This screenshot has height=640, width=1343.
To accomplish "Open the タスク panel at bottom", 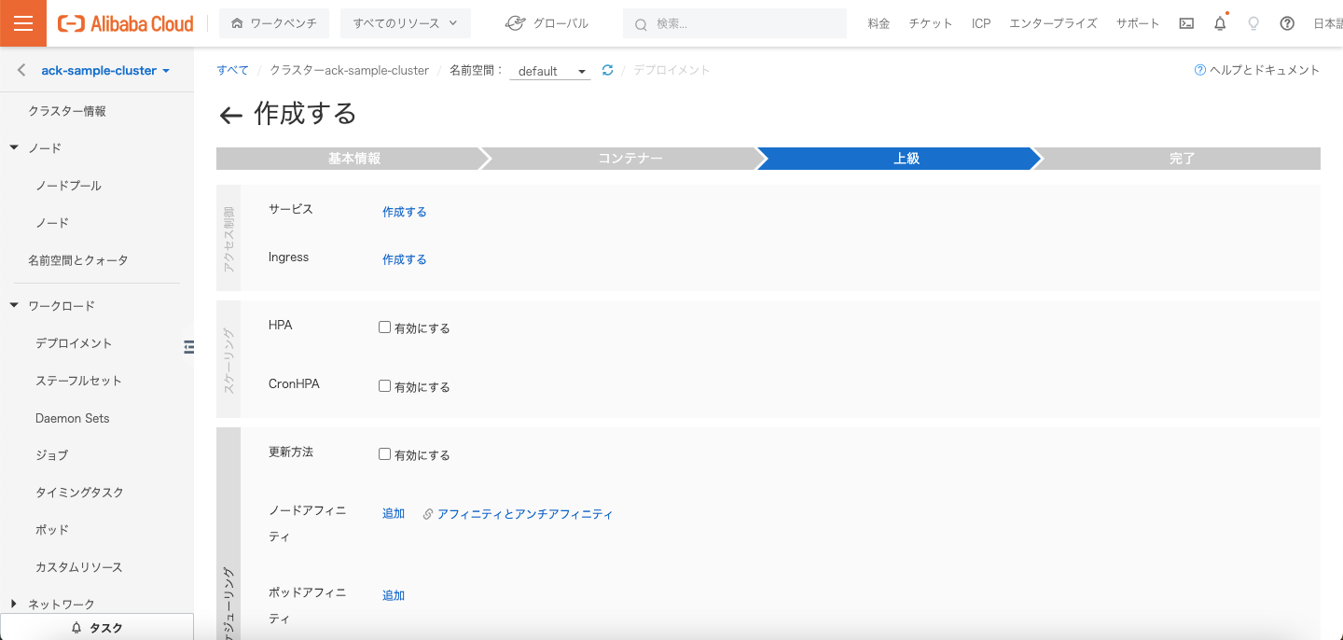I will 97,628.
